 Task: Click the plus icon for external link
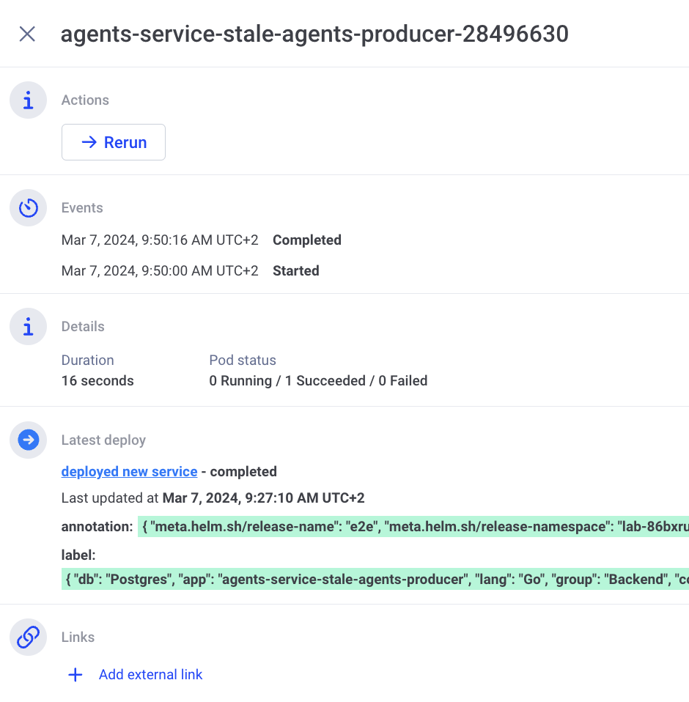point(75,675)
